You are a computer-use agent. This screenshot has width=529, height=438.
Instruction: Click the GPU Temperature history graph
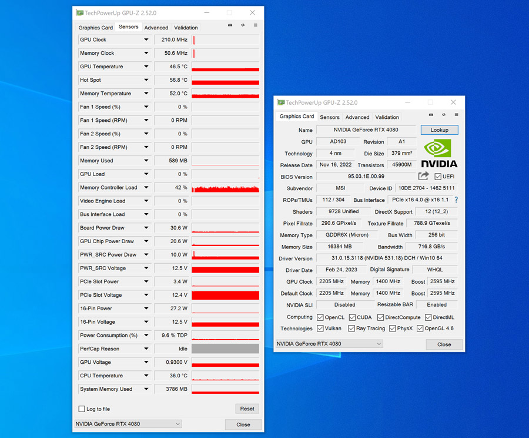pyautogui.click(x=225, y=67)
